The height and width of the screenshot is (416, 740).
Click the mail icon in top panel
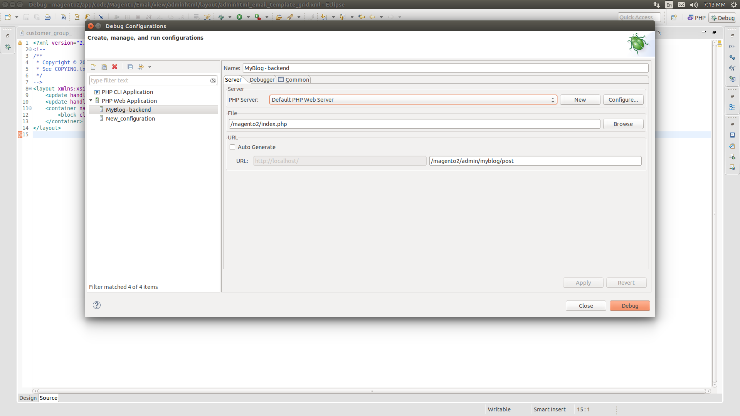tap(681, 5)
